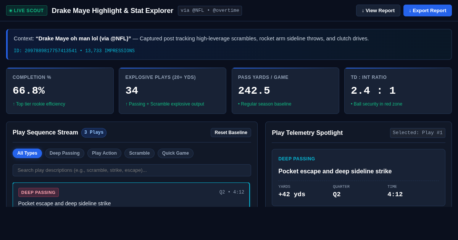Click the 4:12 time value in spotlight

pyautogui.click(x=395, y=194)
